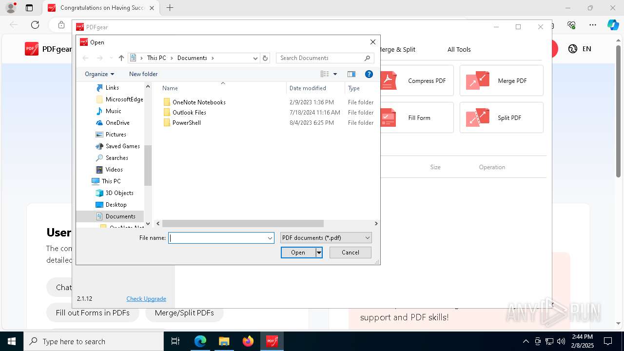Launch Microsoft Edge from taskbar
Screen dimensions: 624x351
click(200, 341)
